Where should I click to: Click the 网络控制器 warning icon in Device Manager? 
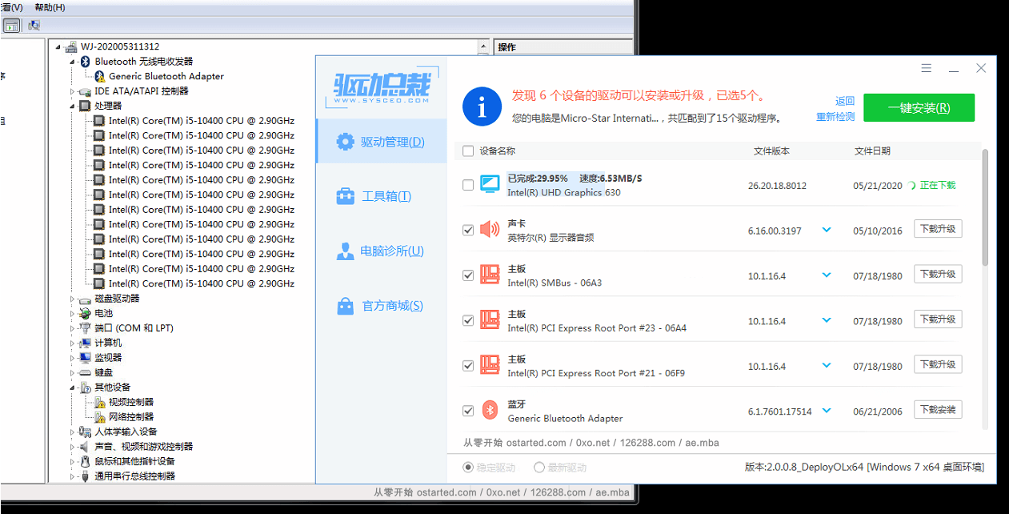[99, 417]
